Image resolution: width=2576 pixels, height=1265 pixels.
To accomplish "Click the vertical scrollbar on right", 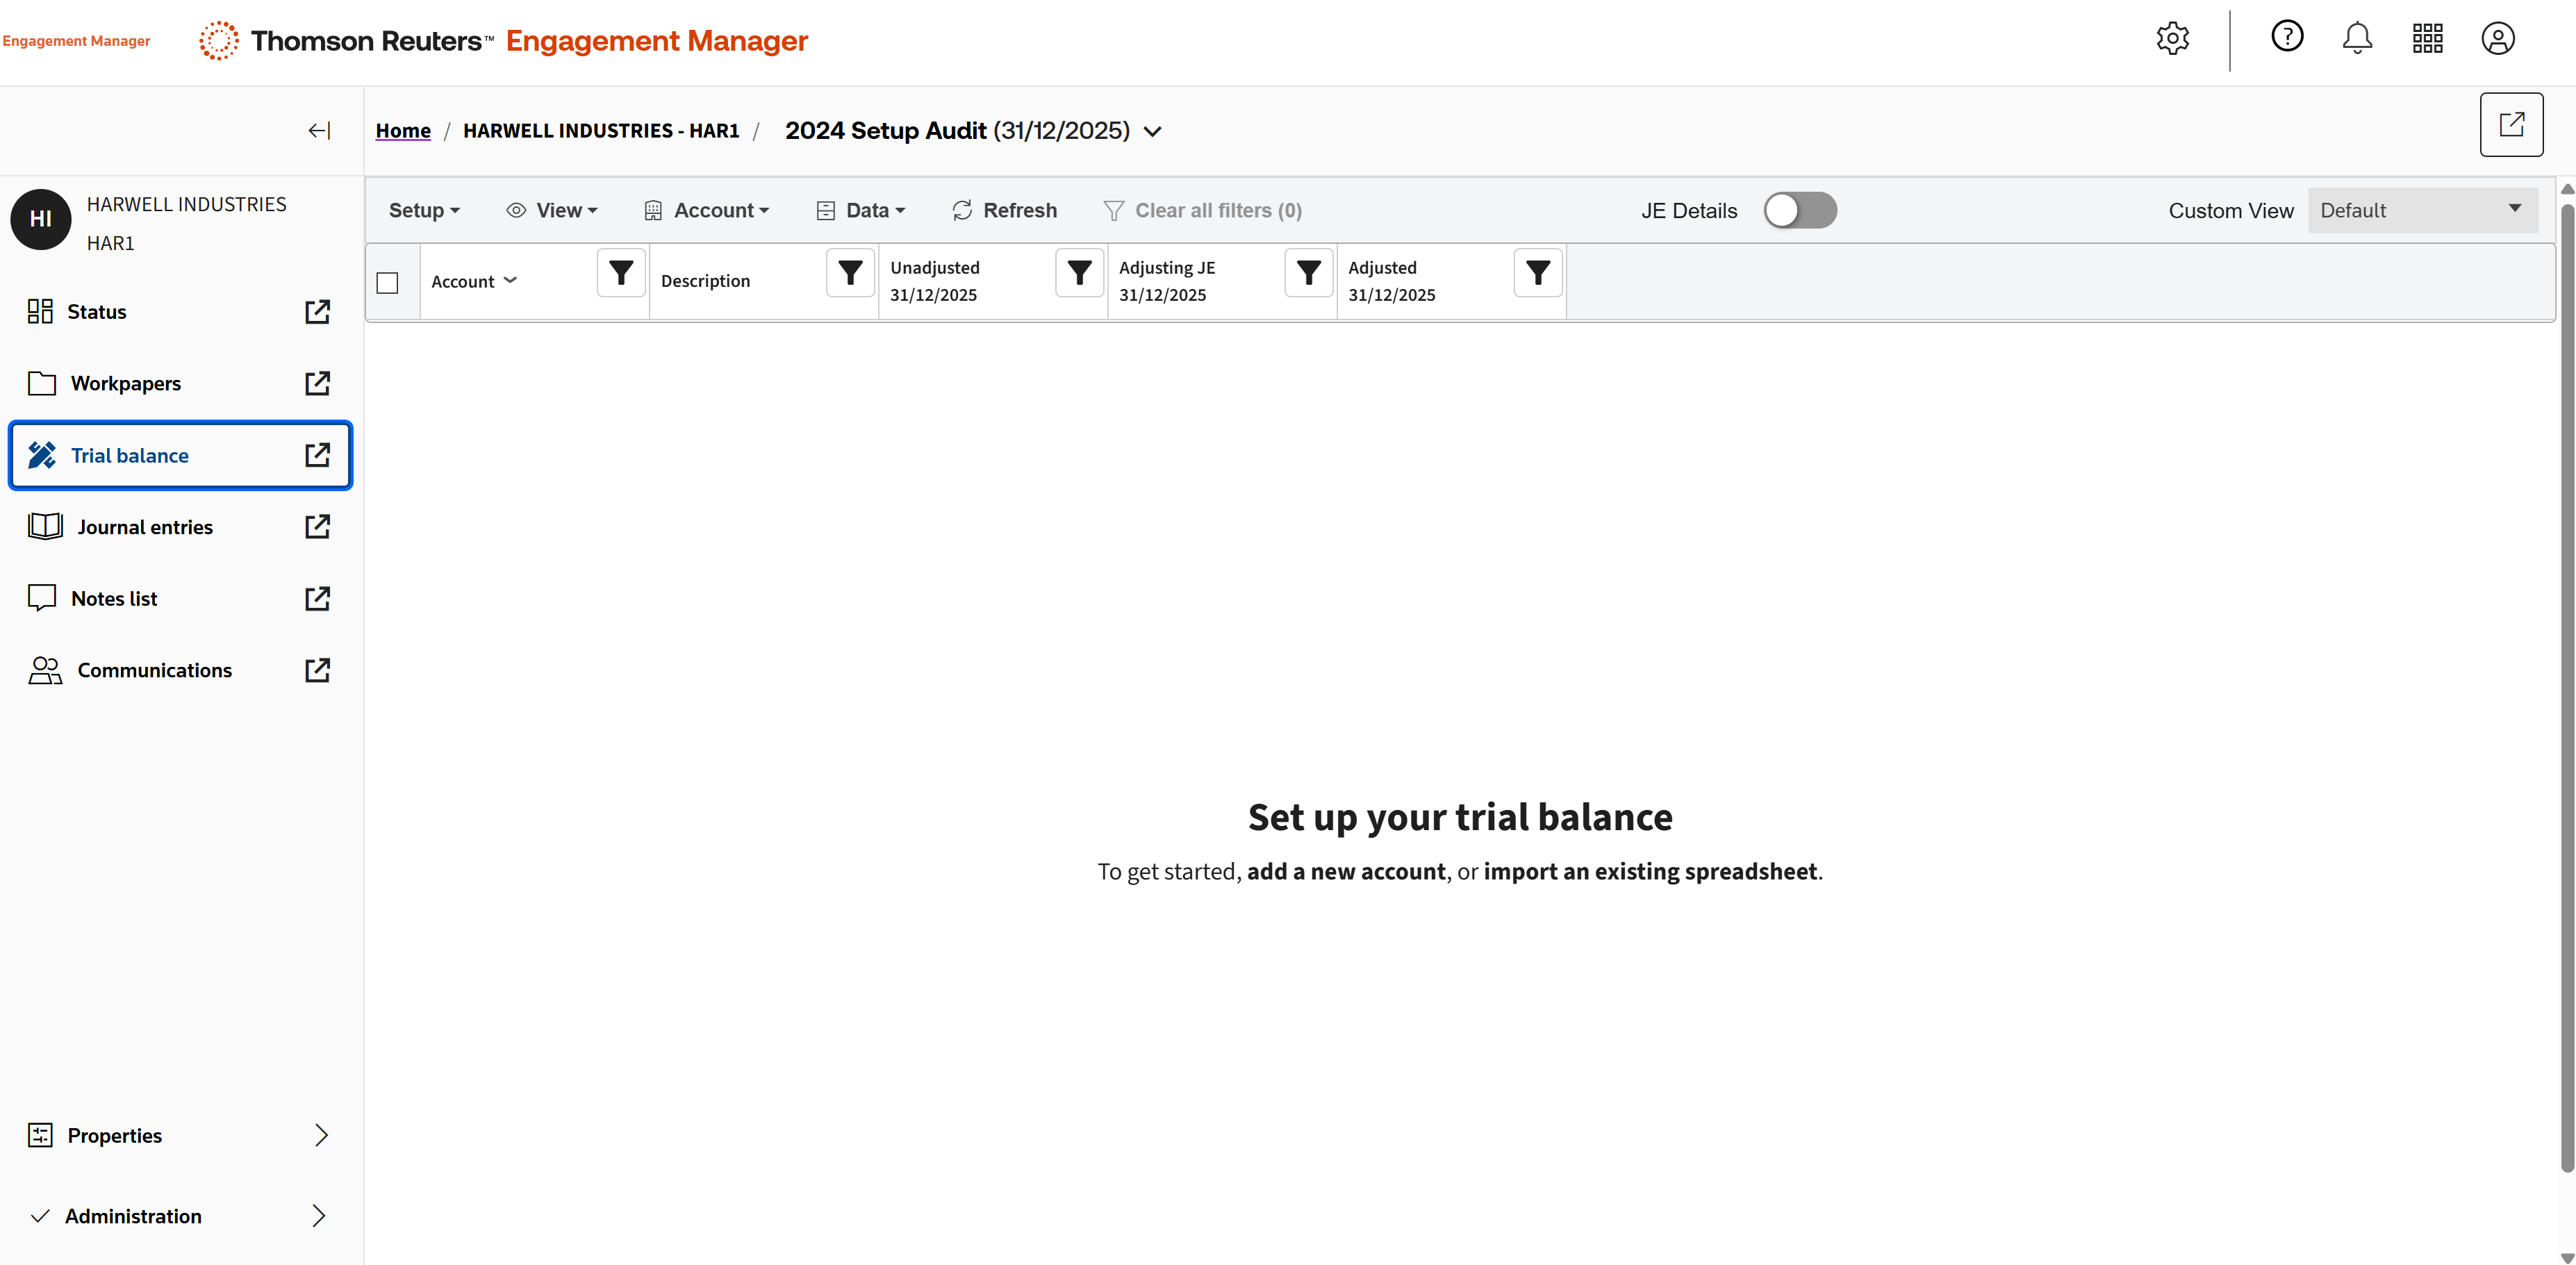I will [2566, 690].
